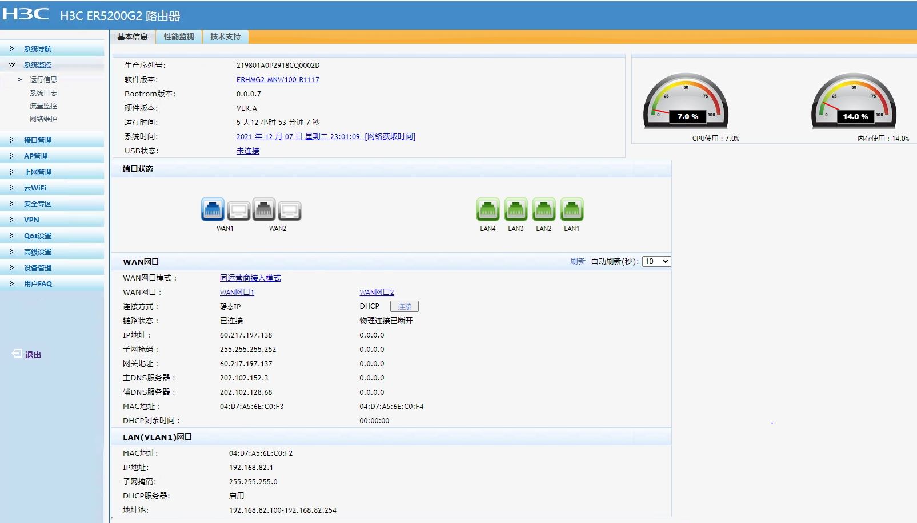Click 退出 to log out

coord(33,354)
